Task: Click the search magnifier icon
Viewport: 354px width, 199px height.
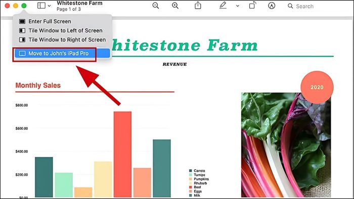Action: click(290, 6)
